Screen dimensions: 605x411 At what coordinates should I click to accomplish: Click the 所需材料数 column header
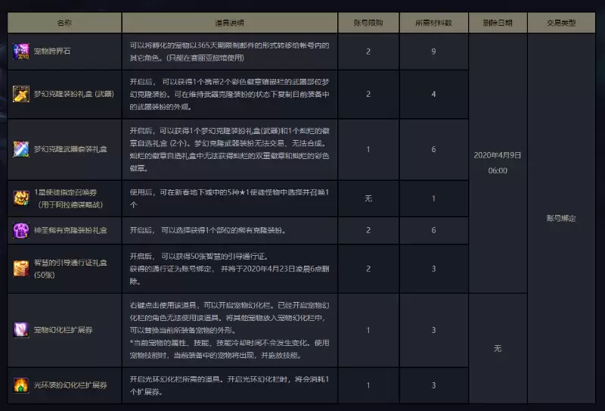(433, 23)
